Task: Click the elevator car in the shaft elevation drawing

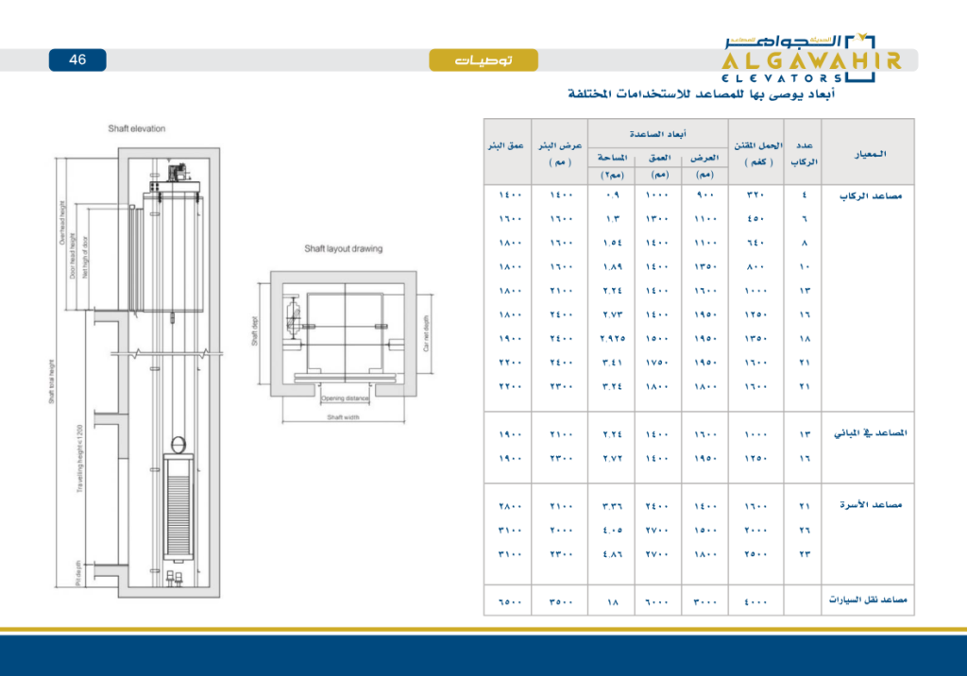Action: click(x=173, y=250)
